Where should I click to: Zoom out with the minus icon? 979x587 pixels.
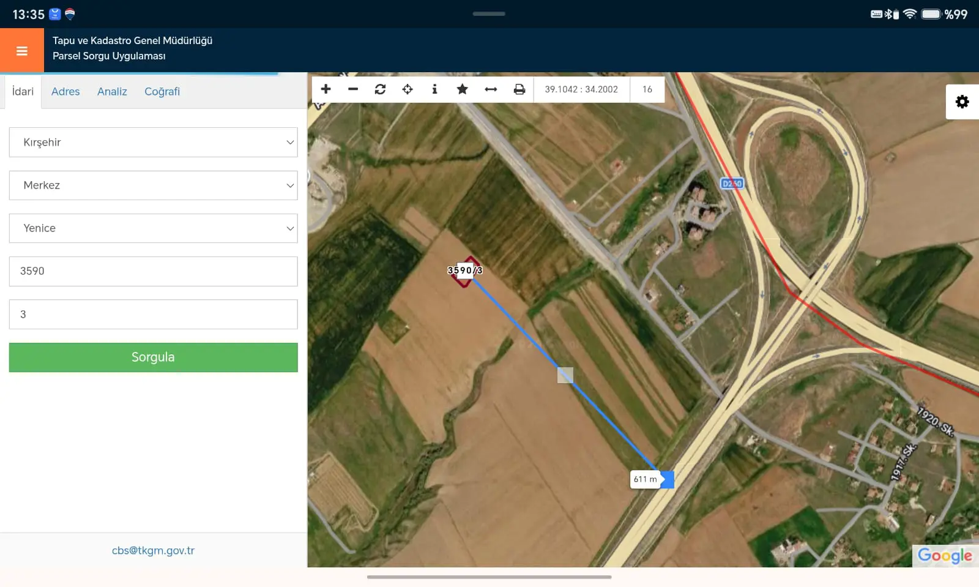(353, 89)
